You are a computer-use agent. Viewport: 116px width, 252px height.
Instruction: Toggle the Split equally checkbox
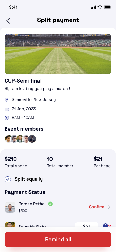pyautogui.click(x=8, y=179)
